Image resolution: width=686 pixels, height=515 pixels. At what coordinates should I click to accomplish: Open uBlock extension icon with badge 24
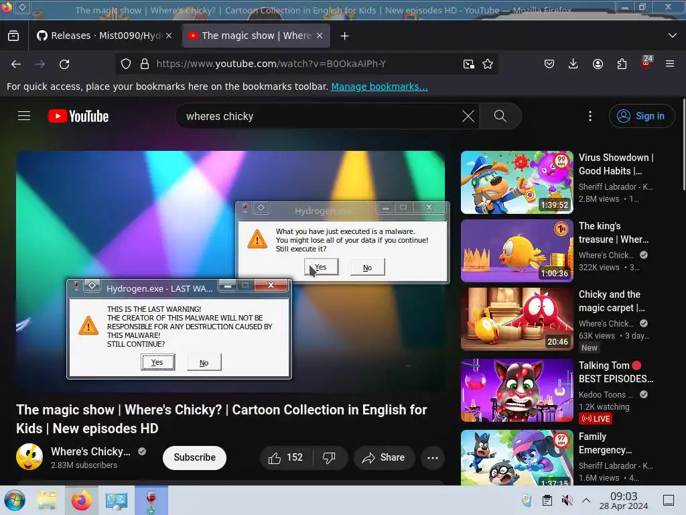pos(646,62)
